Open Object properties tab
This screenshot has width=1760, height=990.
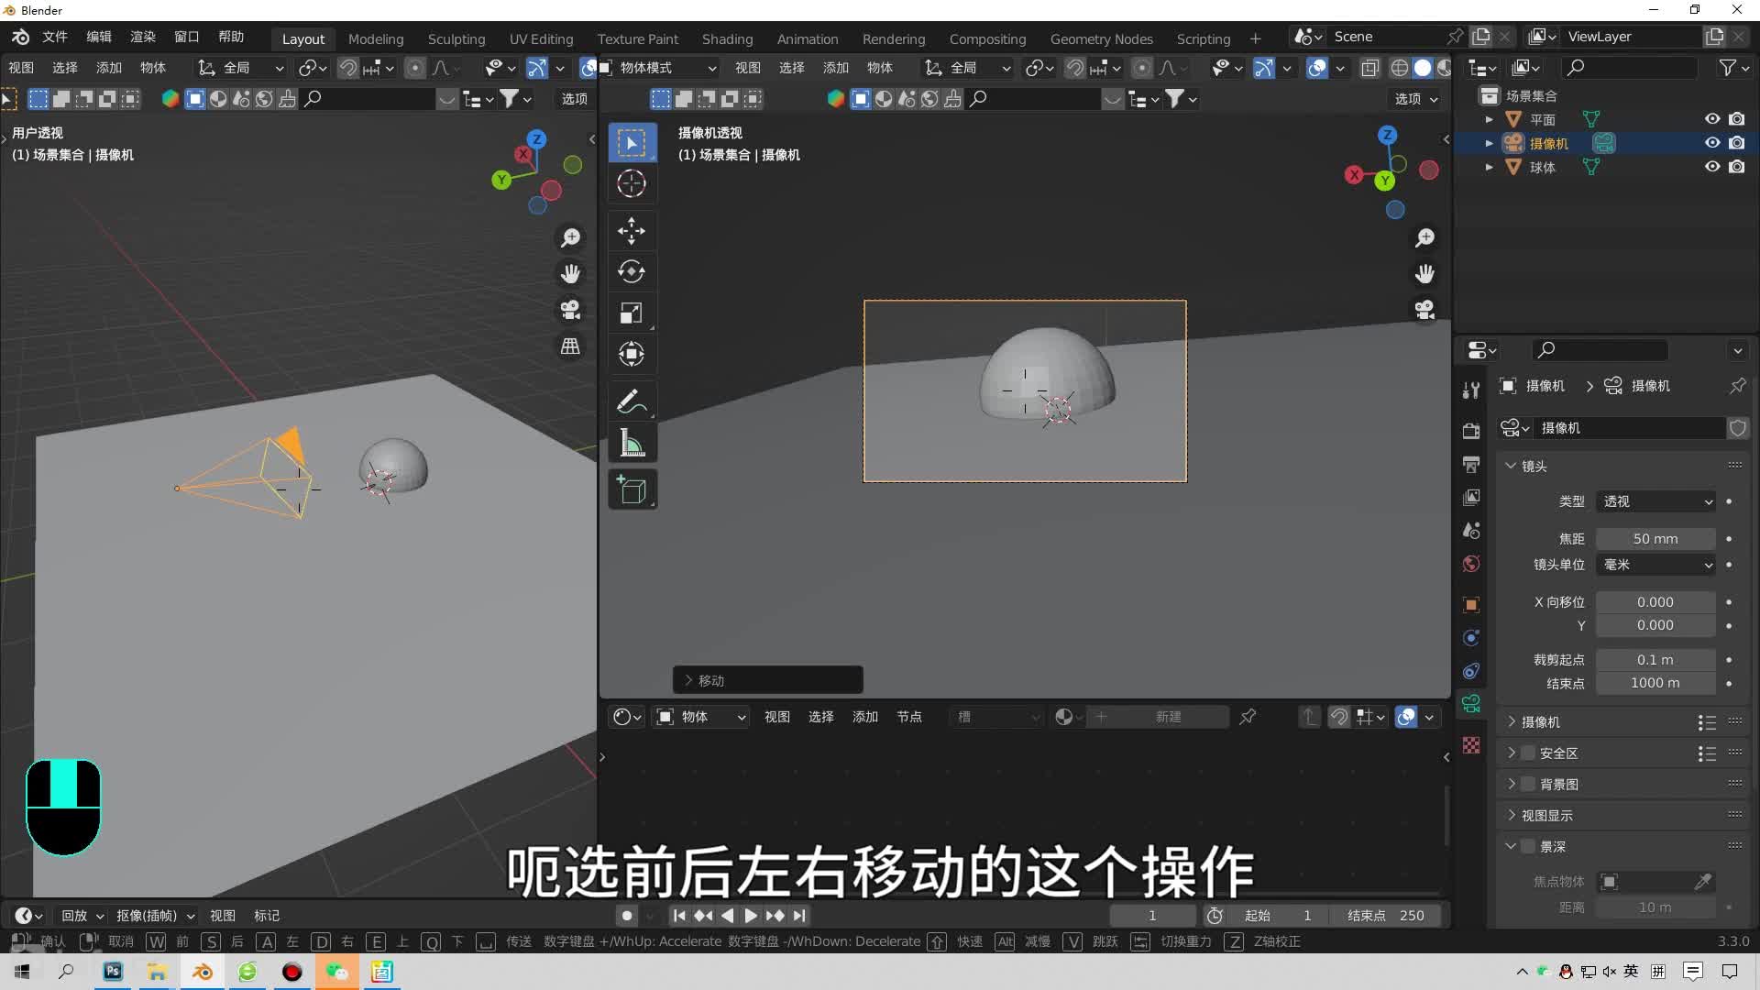1471,604
